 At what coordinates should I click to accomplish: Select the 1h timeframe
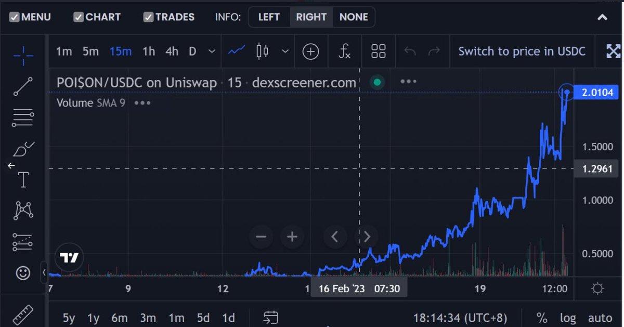(x=149, y=51)
